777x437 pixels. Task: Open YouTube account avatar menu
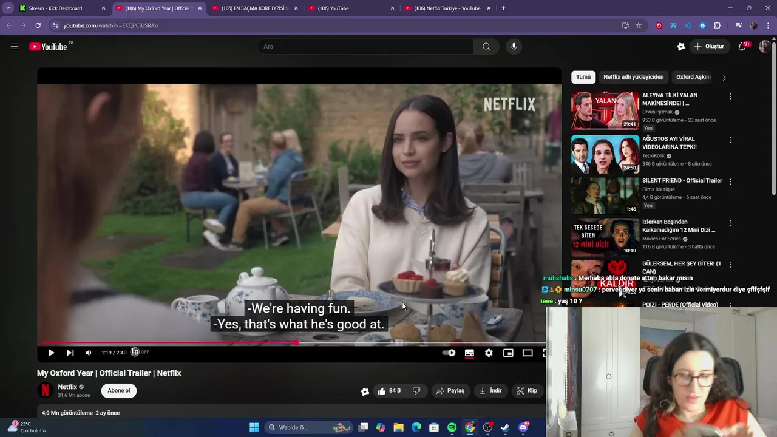click(x=764, y=47)
